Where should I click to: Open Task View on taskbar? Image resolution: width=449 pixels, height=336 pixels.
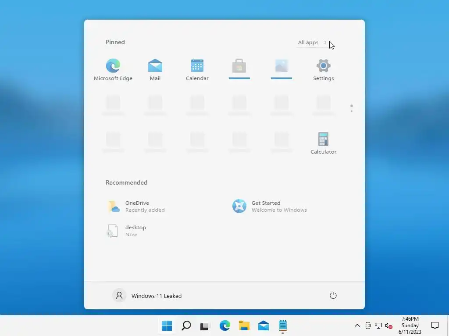[205, 325]
